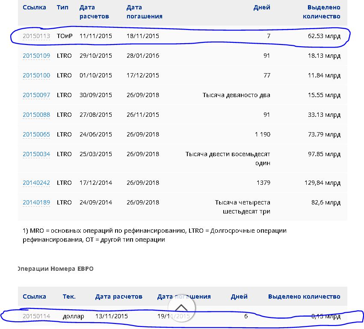Click the 'Ссылка' header in bottom table
Screen dimensions: 364x329
(34, 297)
